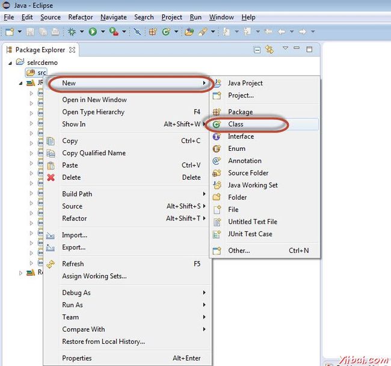Open the Package Explorer view menu triangle

pos(286,48)
